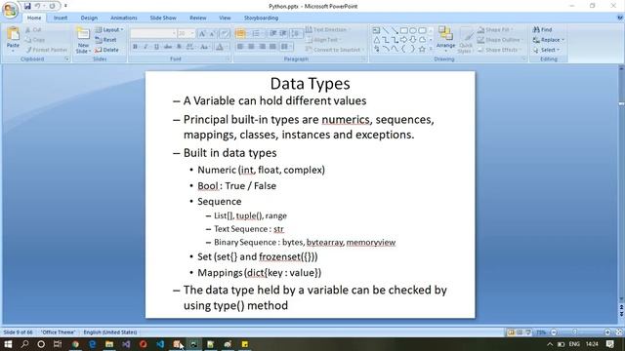This screenshot has height=351, width=625.
Task: Open the Storyboarding tab
Action: tap(261, 18)
